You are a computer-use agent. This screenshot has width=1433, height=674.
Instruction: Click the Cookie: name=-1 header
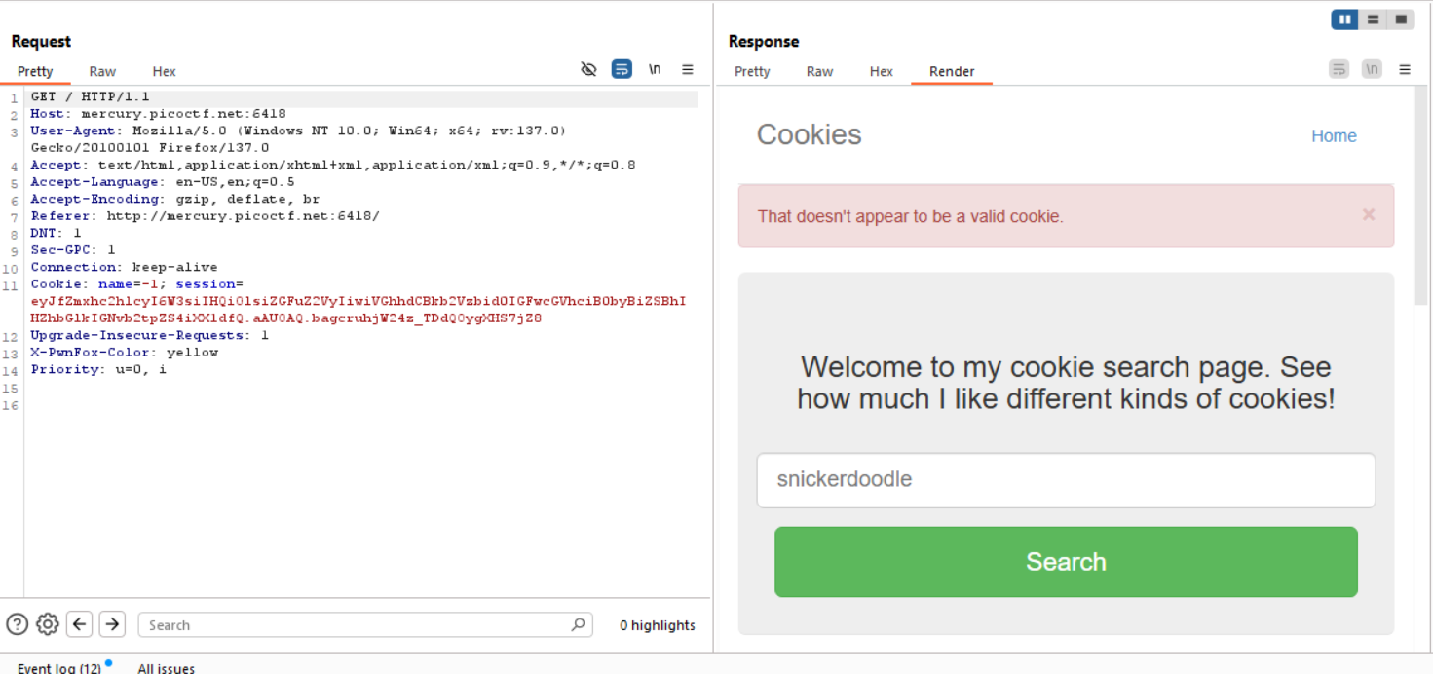point(98,284)
